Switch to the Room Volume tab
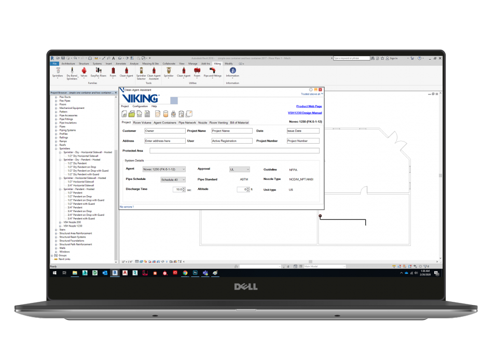 tap(142, 122)
